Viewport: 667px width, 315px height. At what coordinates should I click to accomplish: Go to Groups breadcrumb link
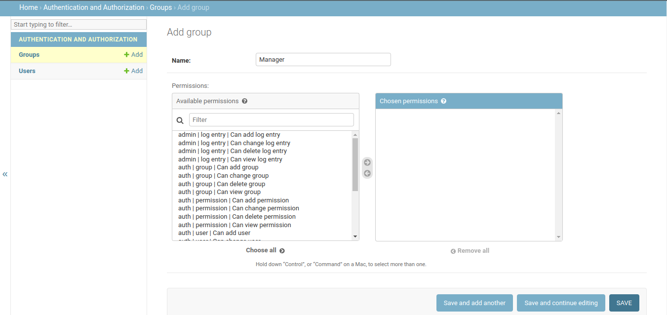click(161, 7)
